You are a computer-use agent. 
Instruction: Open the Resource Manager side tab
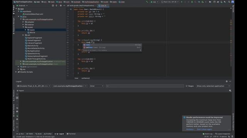pyautogui.click(x=14, y=26)
